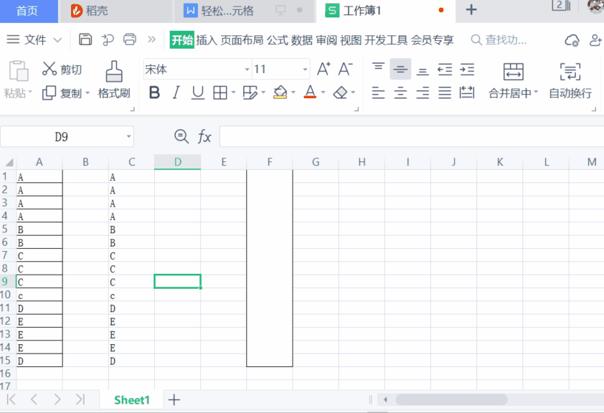Image resolution: width=604 pixels, height=413 pixels.
Task: Increase font size with A+ icon
Action: tap(324, 69)
